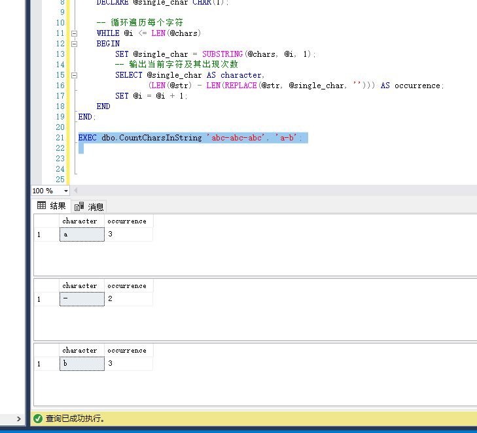The width and height of the screenshot is (477, 433).
Task: Click the message icon on 消息 tab
Action: click(79, 206)
